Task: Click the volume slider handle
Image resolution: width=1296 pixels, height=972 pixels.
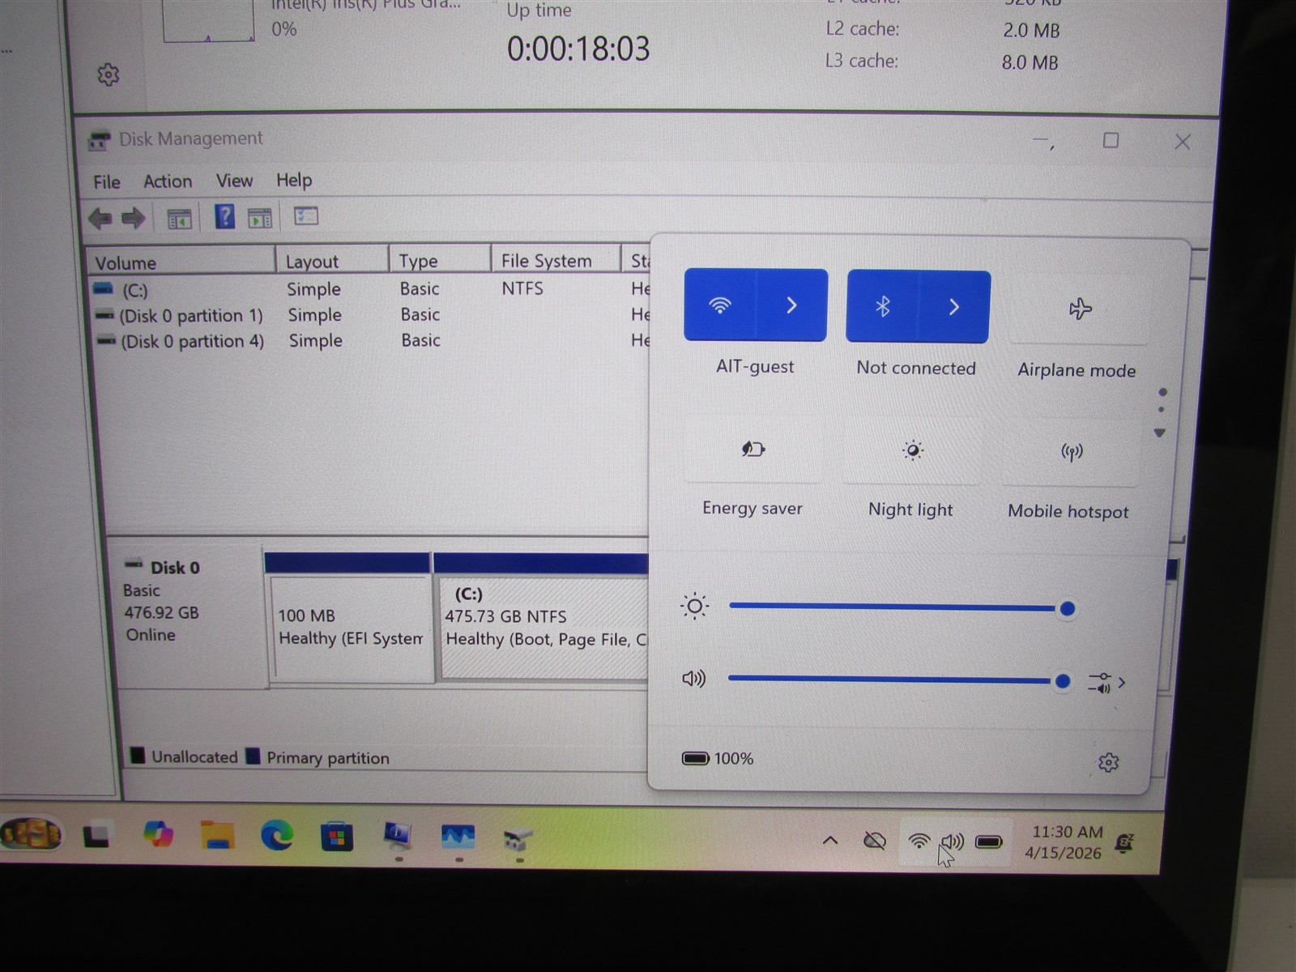Action: pos(1063,682)
